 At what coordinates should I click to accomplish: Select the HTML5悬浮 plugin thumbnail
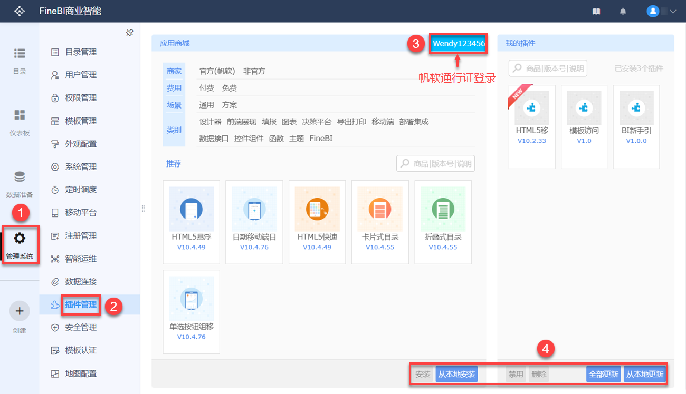[192, 209]
